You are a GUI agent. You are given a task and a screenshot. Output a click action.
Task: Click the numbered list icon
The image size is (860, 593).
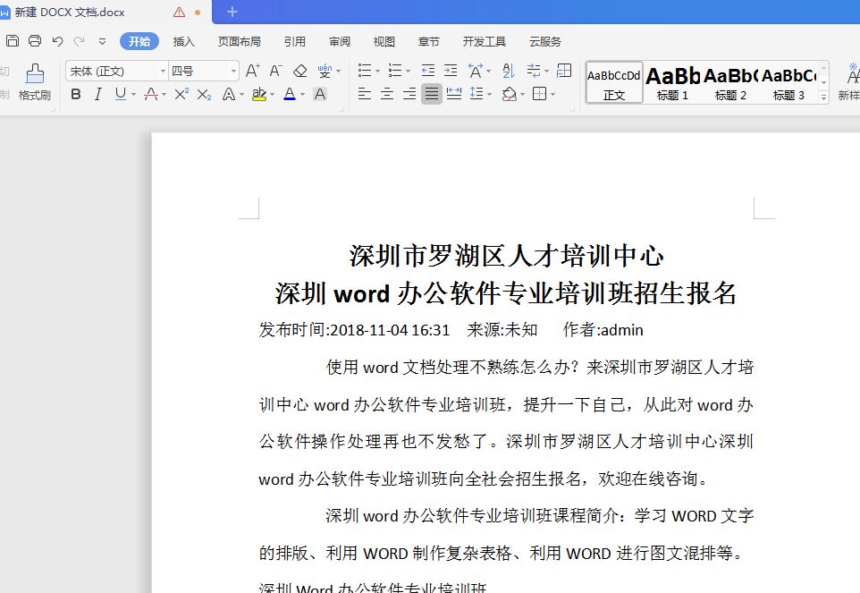(x=395, y=71)
